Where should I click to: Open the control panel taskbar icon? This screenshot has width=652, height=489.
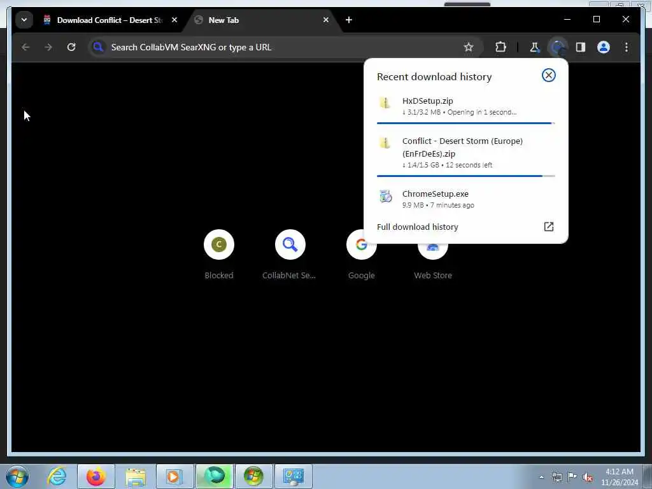[x=294, y=476]
